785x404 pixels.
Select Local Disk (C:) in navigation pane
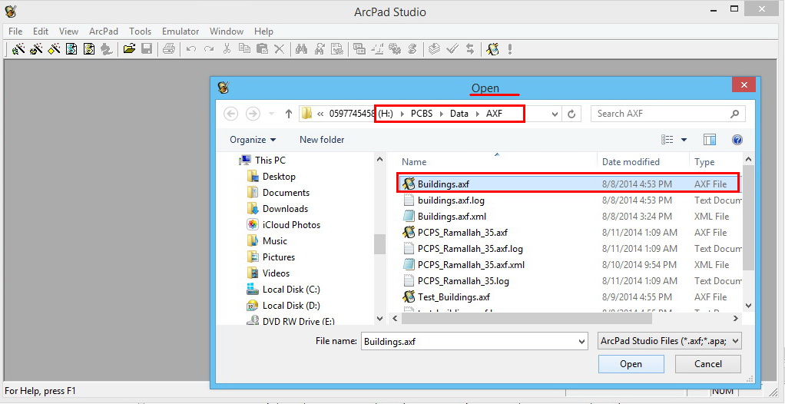tap(283, 290)
